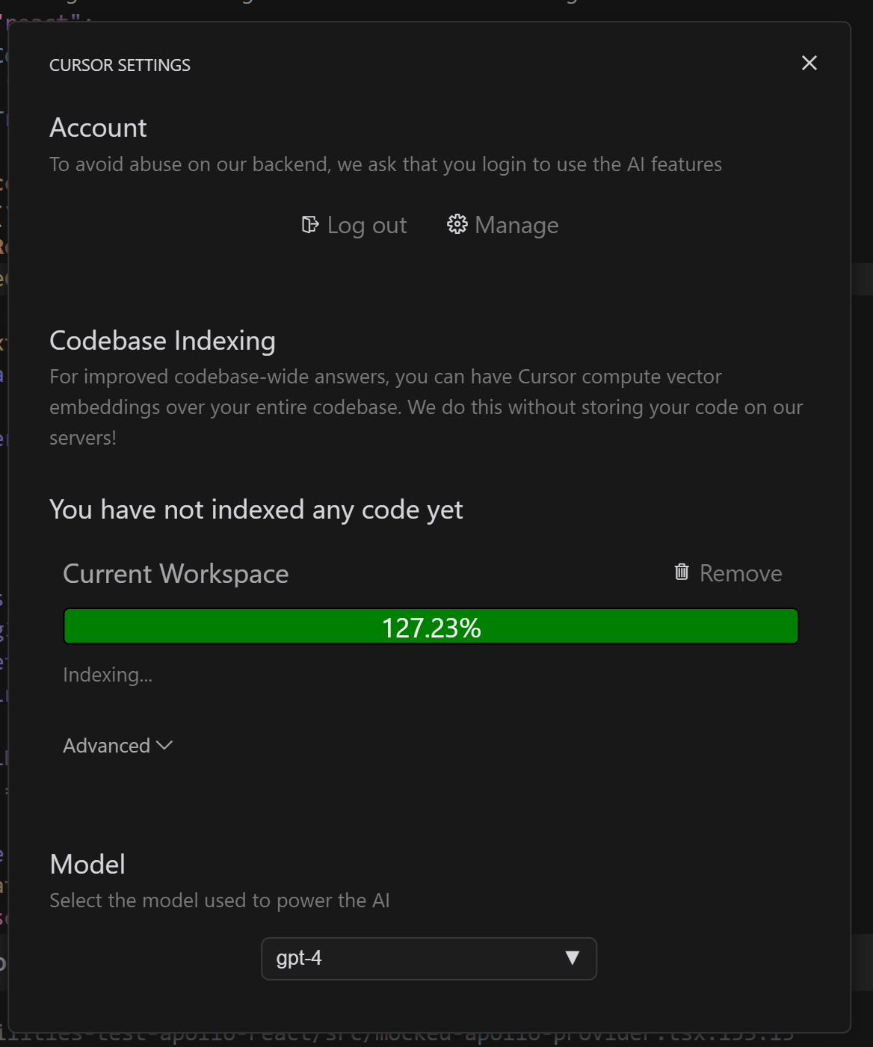Click the log out door icon
This screenshot has height=1047, width=873.
click(310, 224)
